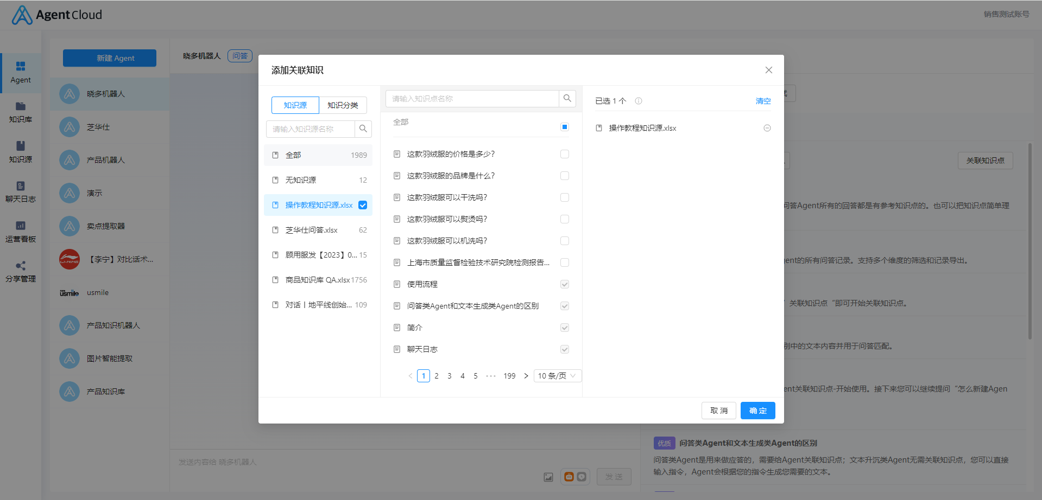Click 取消 button in dialog
This screenshot has width=1042, height=500.
pos(719,411)
